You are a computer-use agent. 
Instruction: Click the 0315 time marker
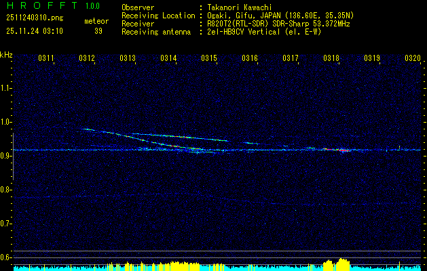coord(209,58)
